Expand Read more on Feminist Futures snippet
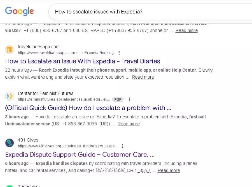The height and width of the screenshot is (187, 252). 129,124
